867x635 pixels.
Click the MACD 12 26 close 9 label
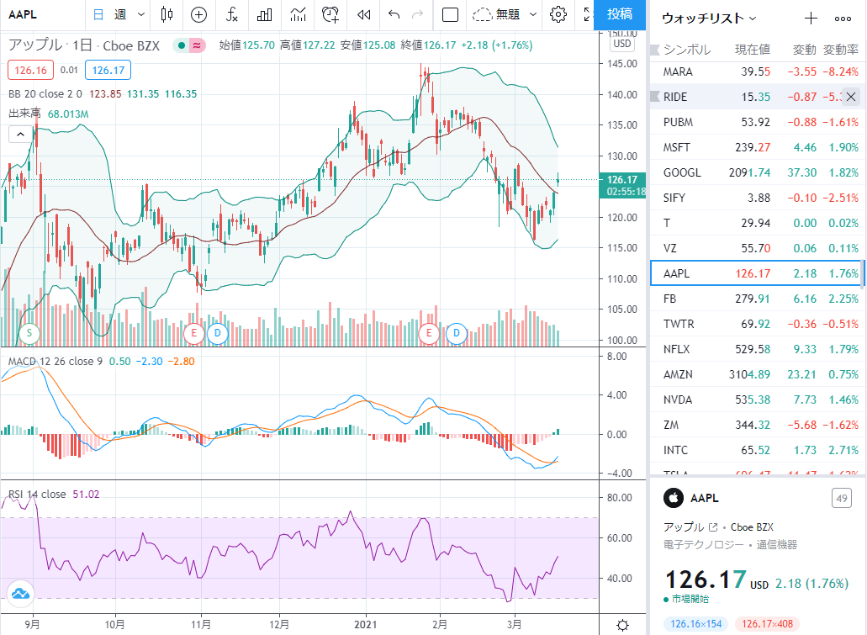click(x=56, y=361)
